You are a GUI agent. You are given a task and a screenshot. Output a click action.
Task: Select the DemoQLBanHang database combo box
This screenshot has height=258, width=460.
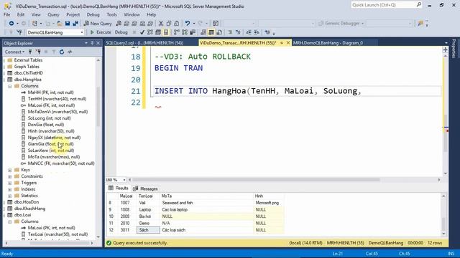[55, 32]
